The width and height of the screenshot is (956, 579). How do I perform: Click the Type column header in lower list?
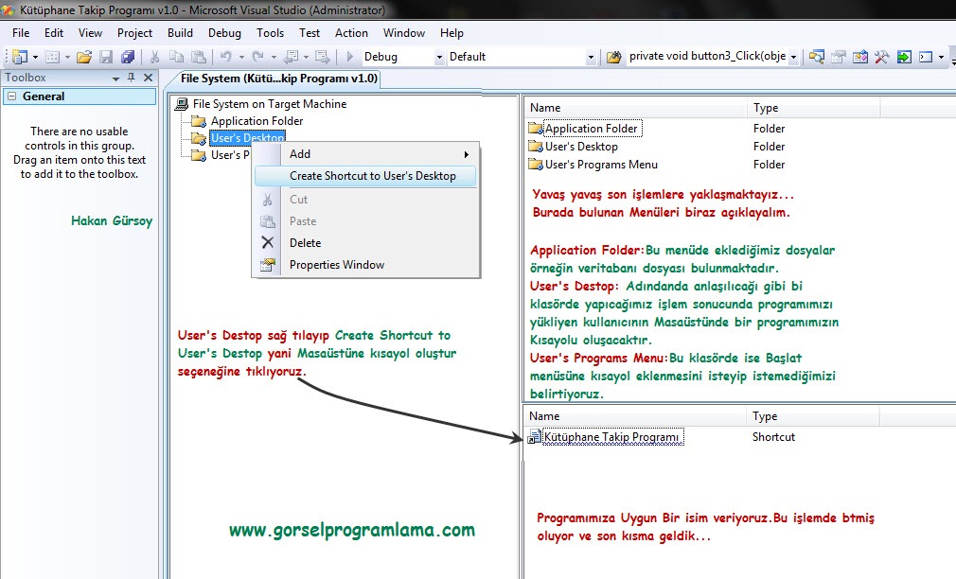812,416
